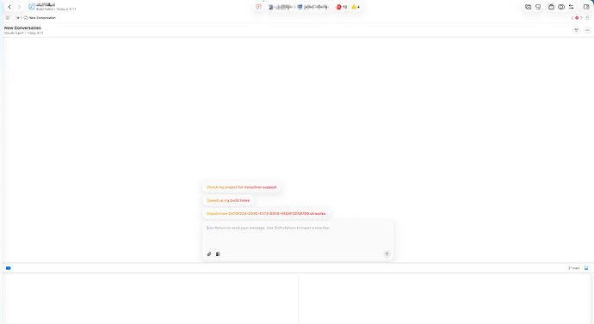Click the 'New Conversation' breadcrumb item
This screenshot has width=594, height=324.
tap(40, 18)
